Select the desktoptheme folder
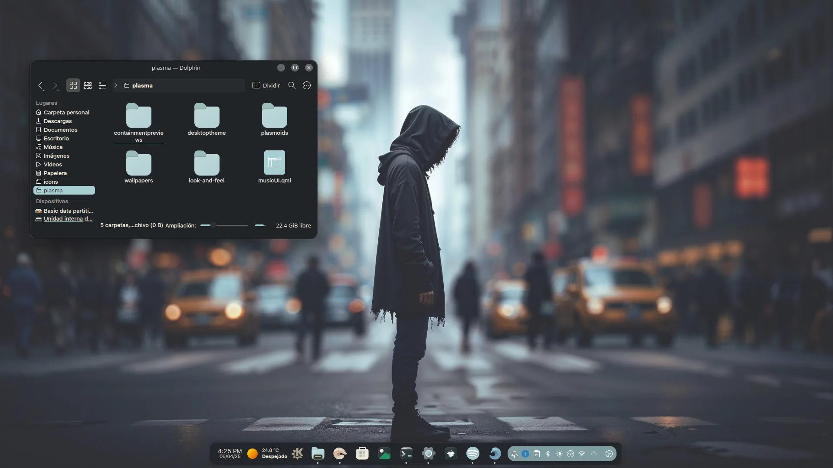Screen dimensions: 833x468 coord(207,120)
